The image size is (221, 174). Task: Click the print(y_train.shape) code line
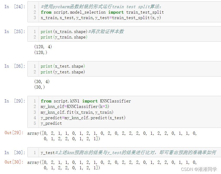tap(64, 37)
